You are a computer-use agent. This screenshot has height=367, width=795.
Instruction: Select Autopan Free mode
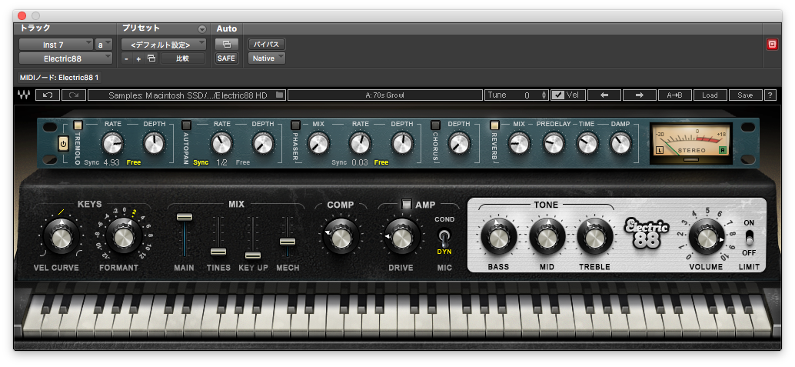click(x=243, y=162)
